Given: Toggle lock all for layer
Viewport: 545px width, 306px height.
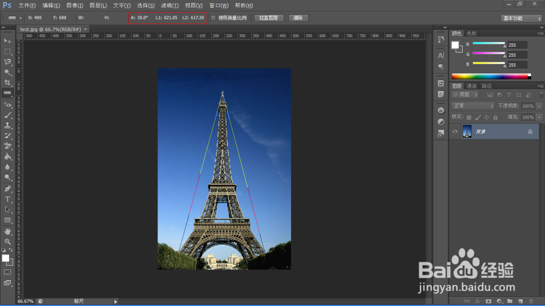Looking at the screenshot, I should click(495, 118).
